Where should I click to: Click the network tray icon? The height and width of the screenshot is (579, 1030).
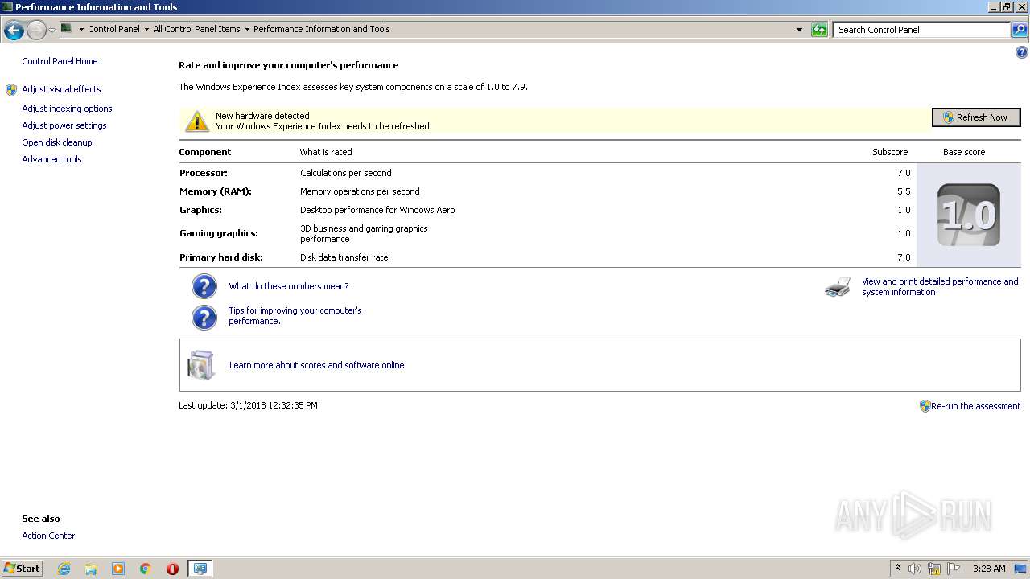coord(934,569)
